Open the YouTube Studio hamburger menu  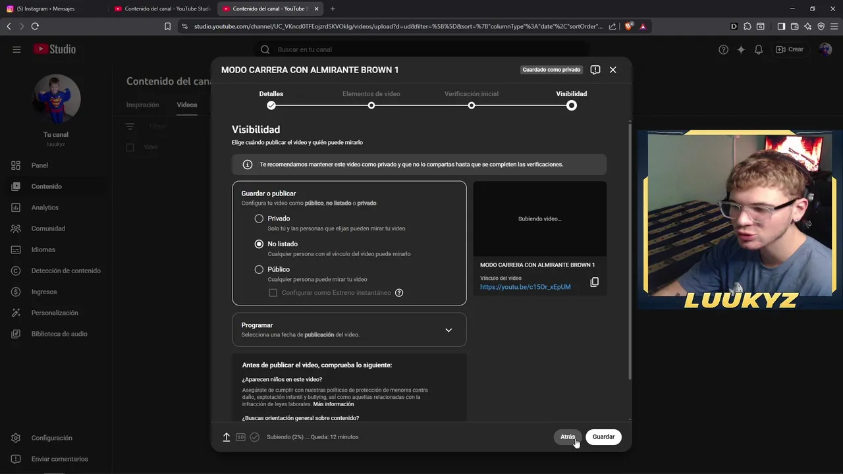(x=16, y=49)
